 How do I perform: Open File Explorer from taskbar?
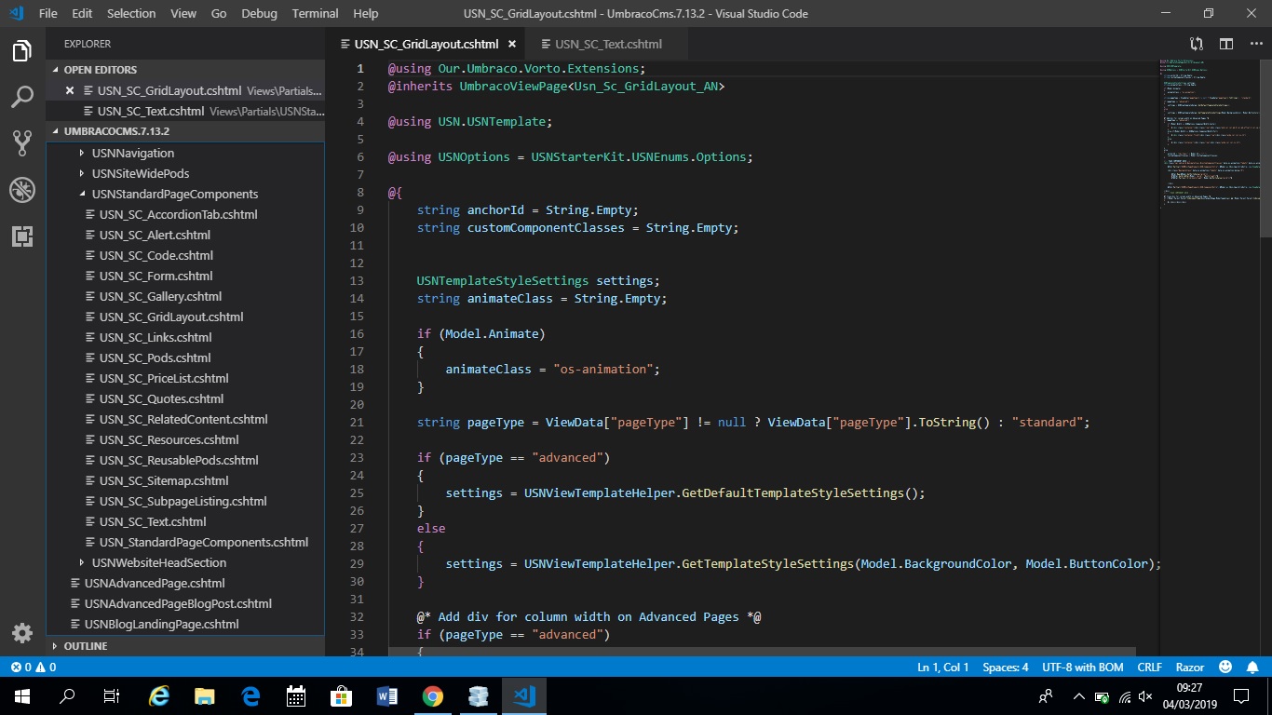(205, 696)
